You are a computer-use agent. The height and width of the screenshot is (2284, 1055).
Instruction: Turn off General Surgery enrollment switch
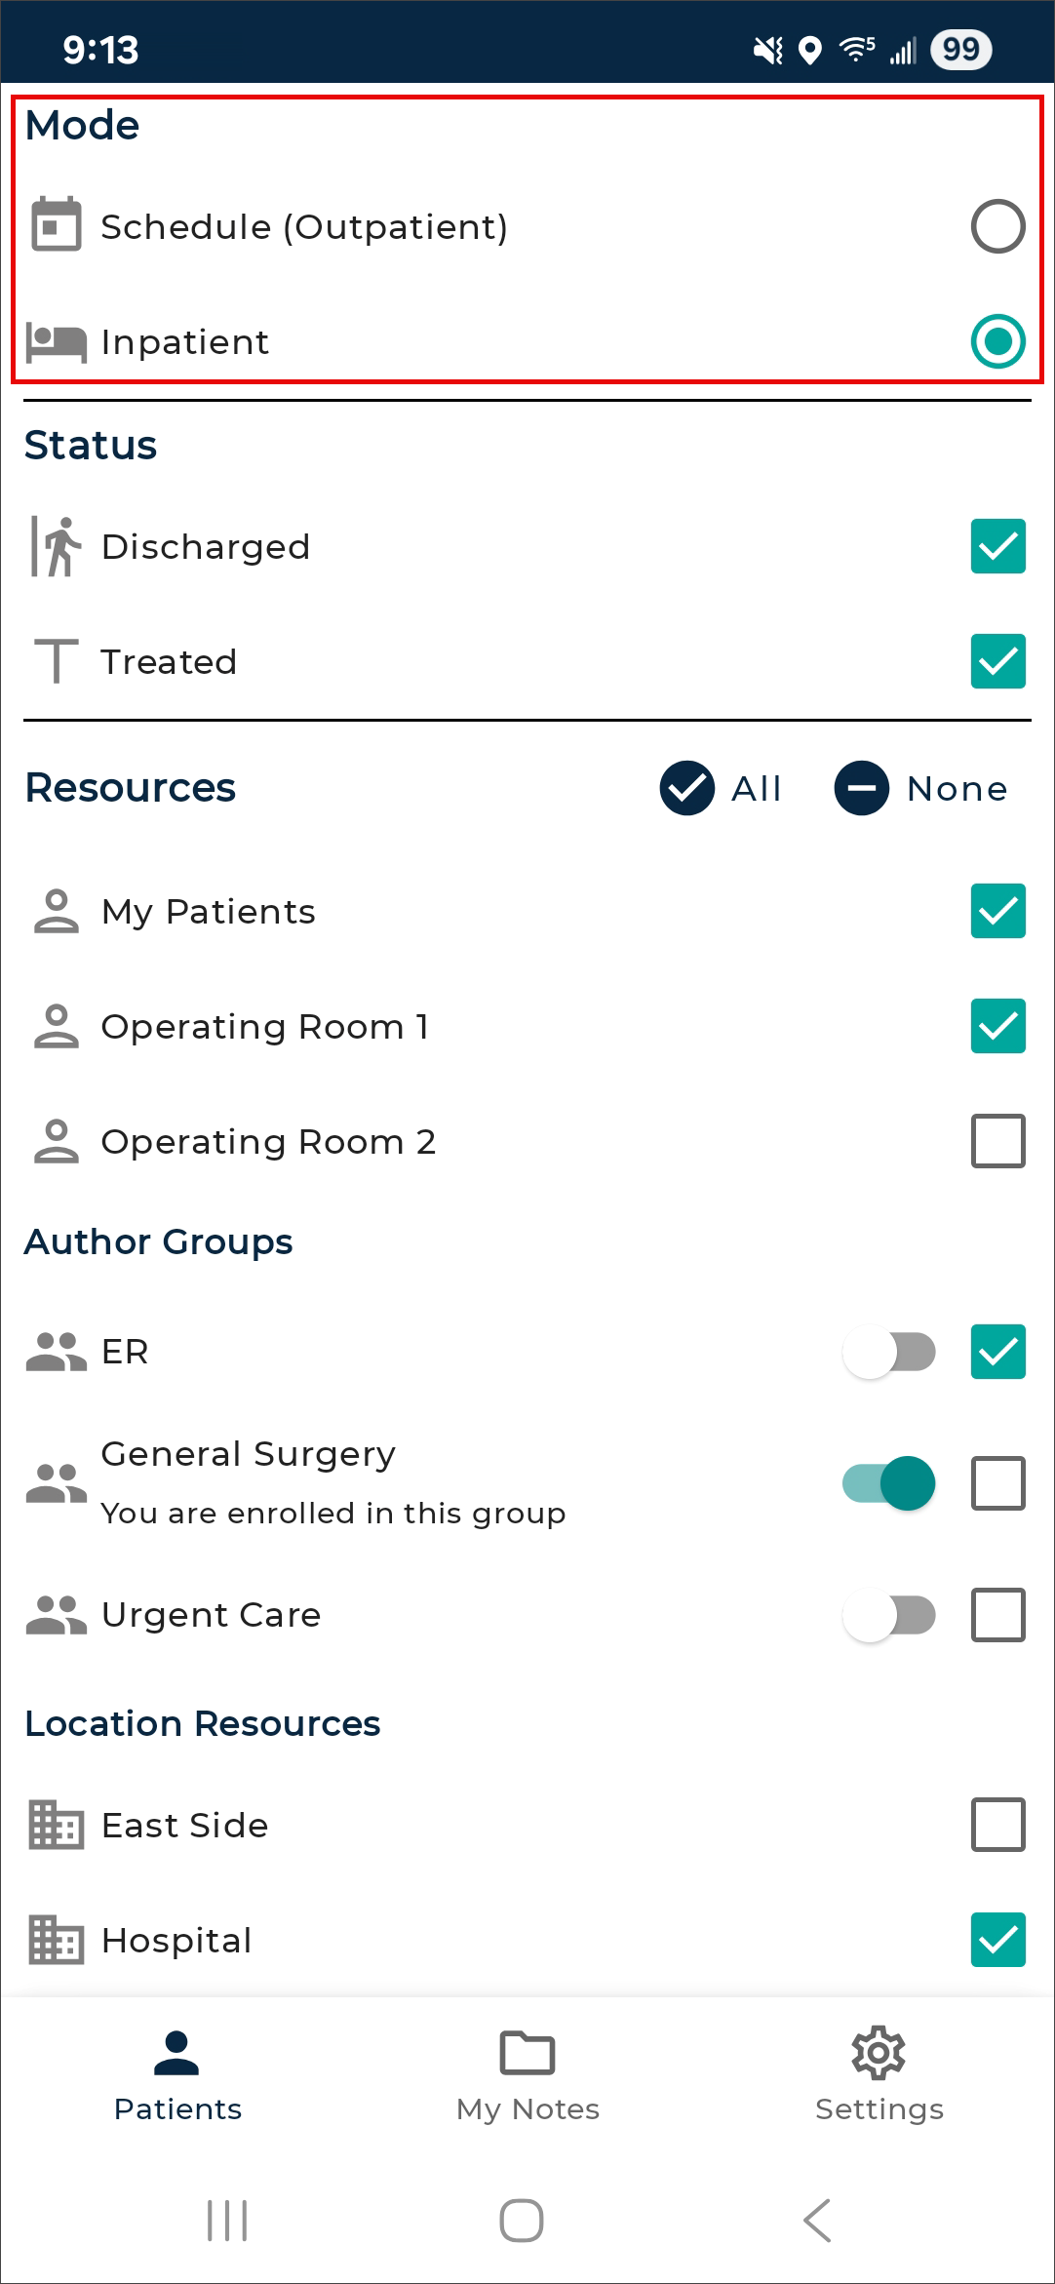[889, 1483]
